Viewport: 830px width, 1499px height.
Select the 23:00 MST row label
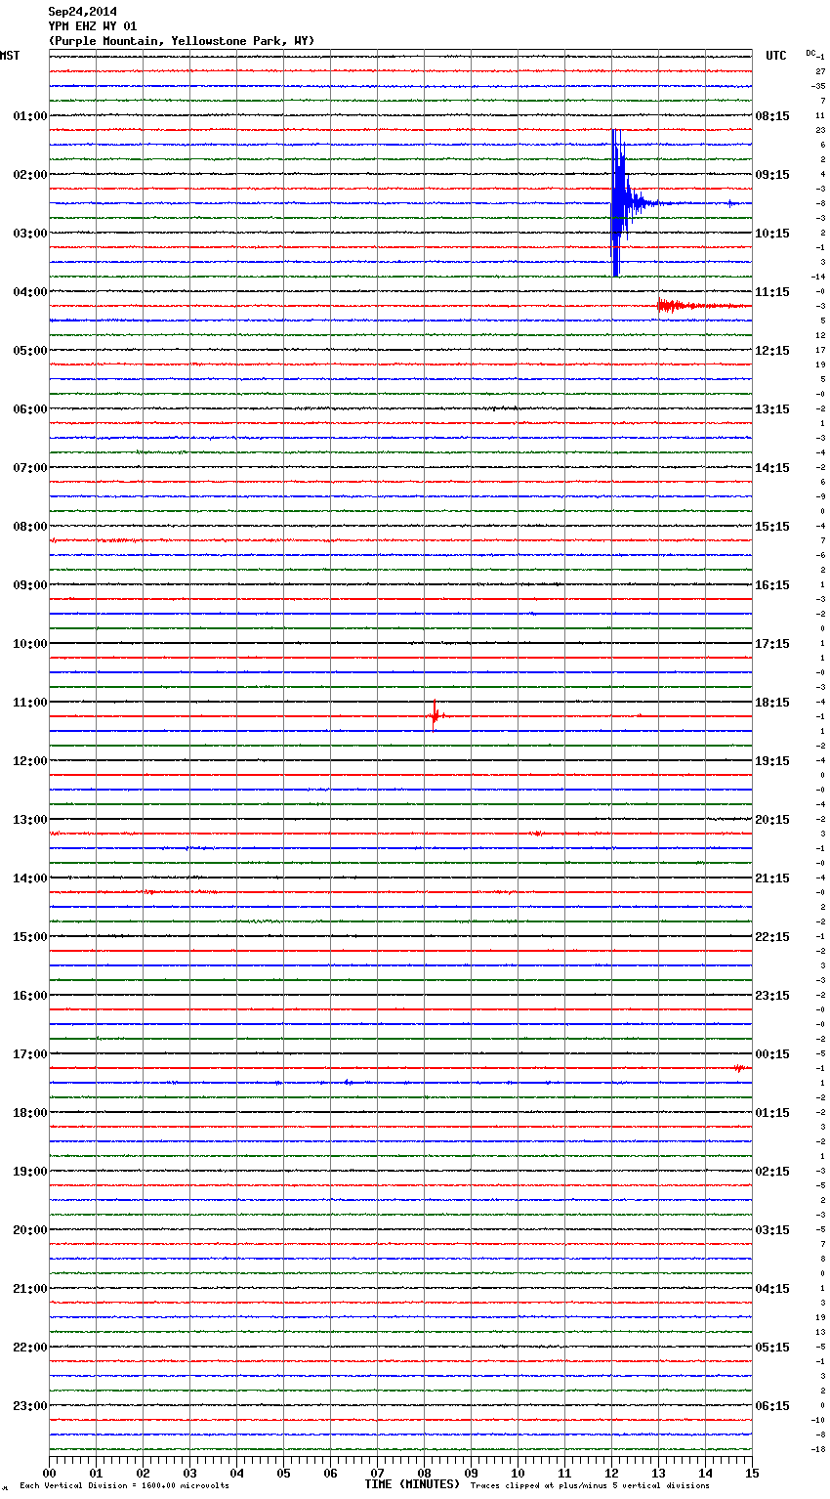pyautogui.click(x=29, y=1406)
